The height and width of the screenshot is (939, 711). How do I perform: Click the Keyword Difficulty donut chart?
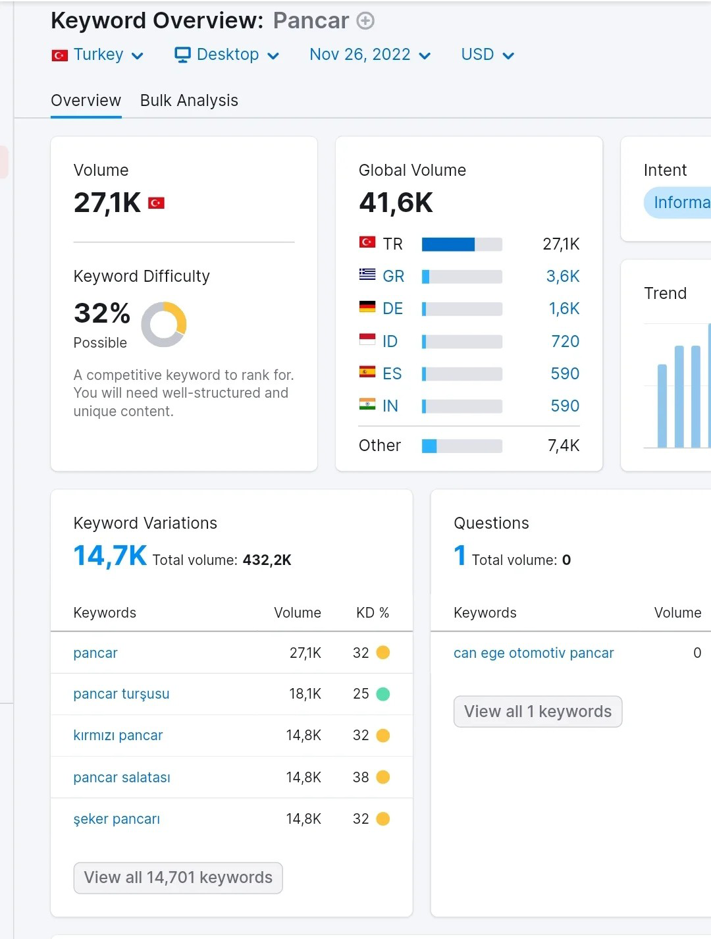click(x=164, y=324)
